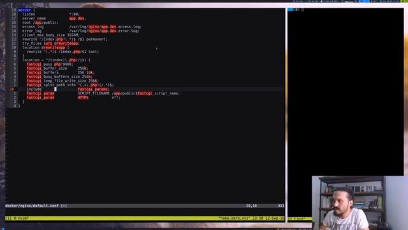The height and width of the screenshot is (230, 408).
Task: Click the 'root /app/public;' line
Action: pos(40,22)
